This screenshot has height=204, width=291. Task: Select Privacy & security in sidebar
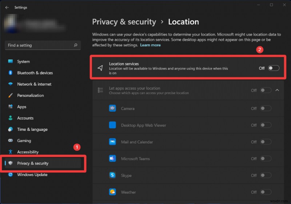[43, 163]
